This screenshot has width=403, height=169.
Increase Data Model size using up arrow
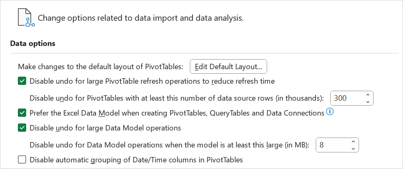(x=353, y=142)
